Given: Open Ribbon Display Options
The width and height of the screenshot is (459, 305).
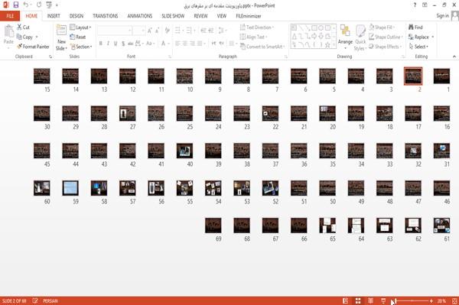Looking at the screenshot, I should 425,5.
